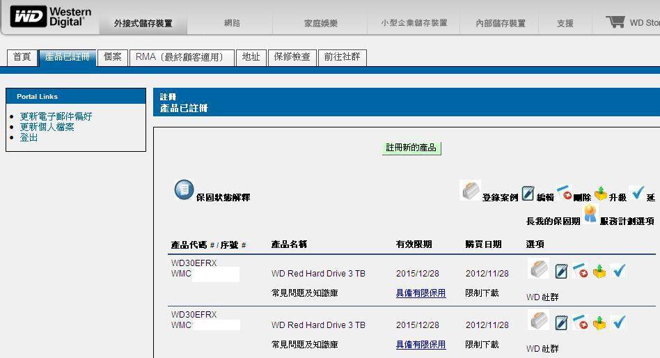This screenshot has height=358, width=660.
Task: Click the 保固狀態解釋 document icon
Action: 184,189
